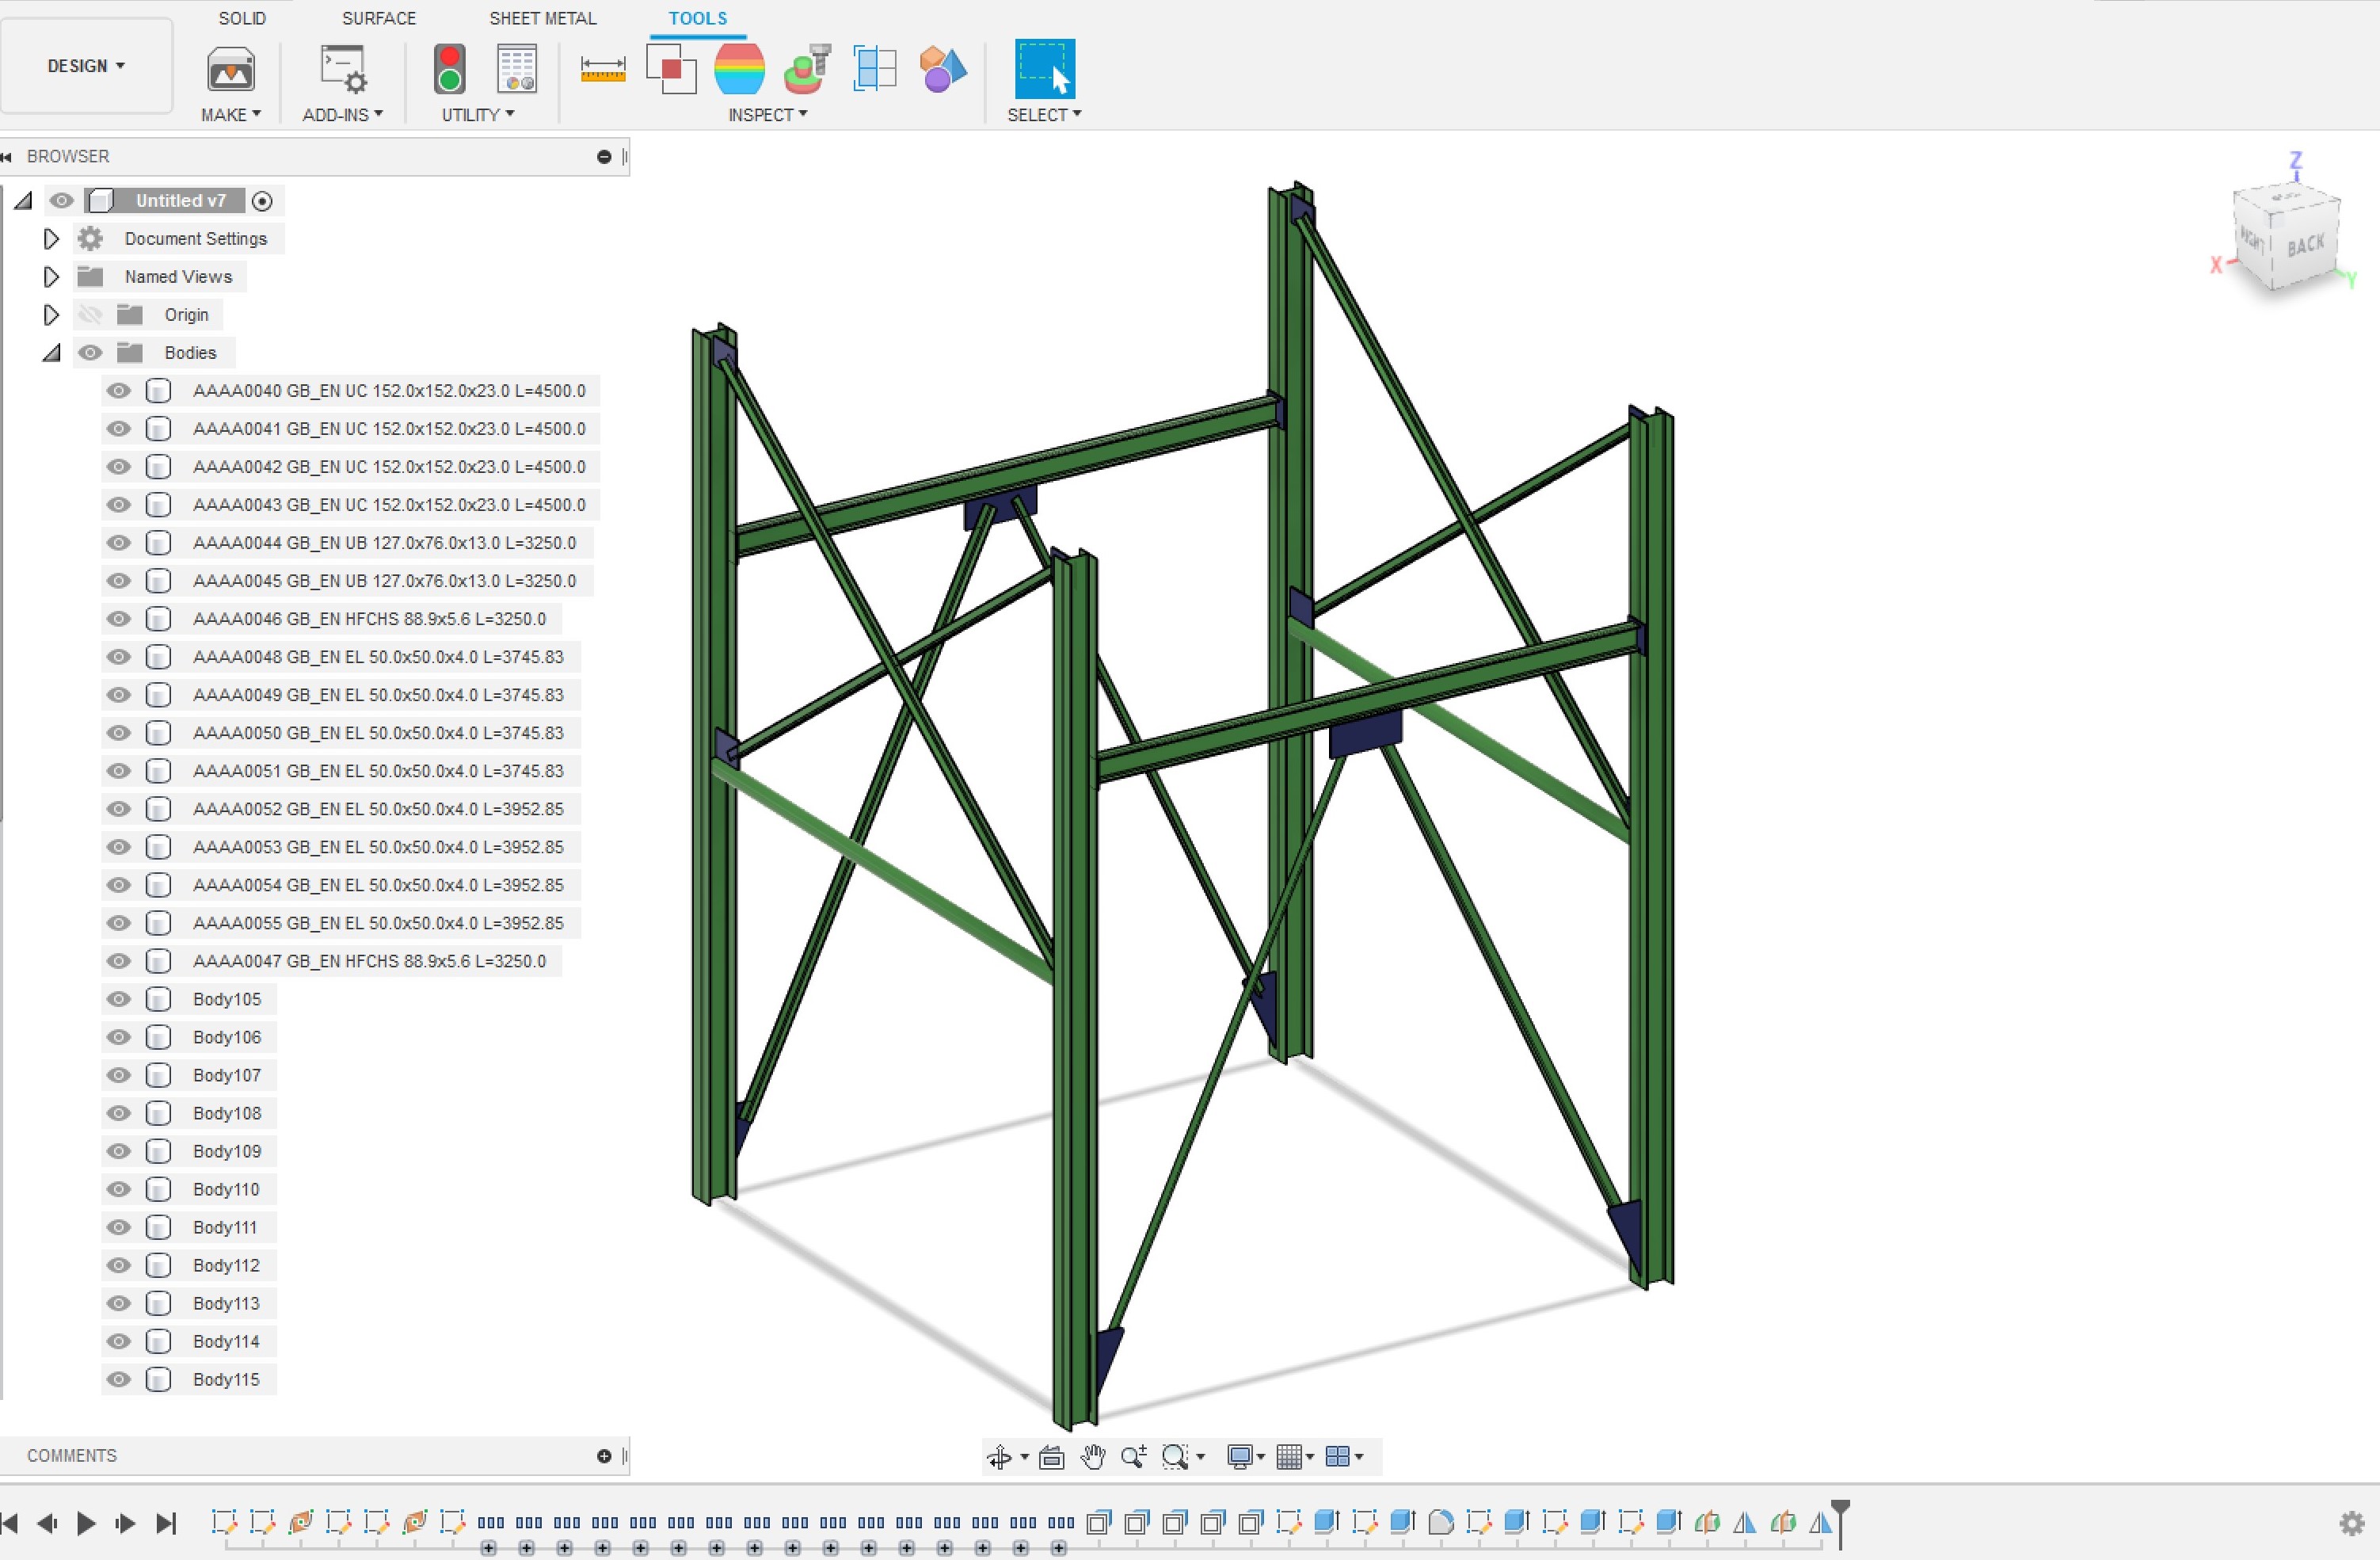Open Zebra Analysis striped icon
Screen dimensions: 2380x1560
[x=739, y=69]
